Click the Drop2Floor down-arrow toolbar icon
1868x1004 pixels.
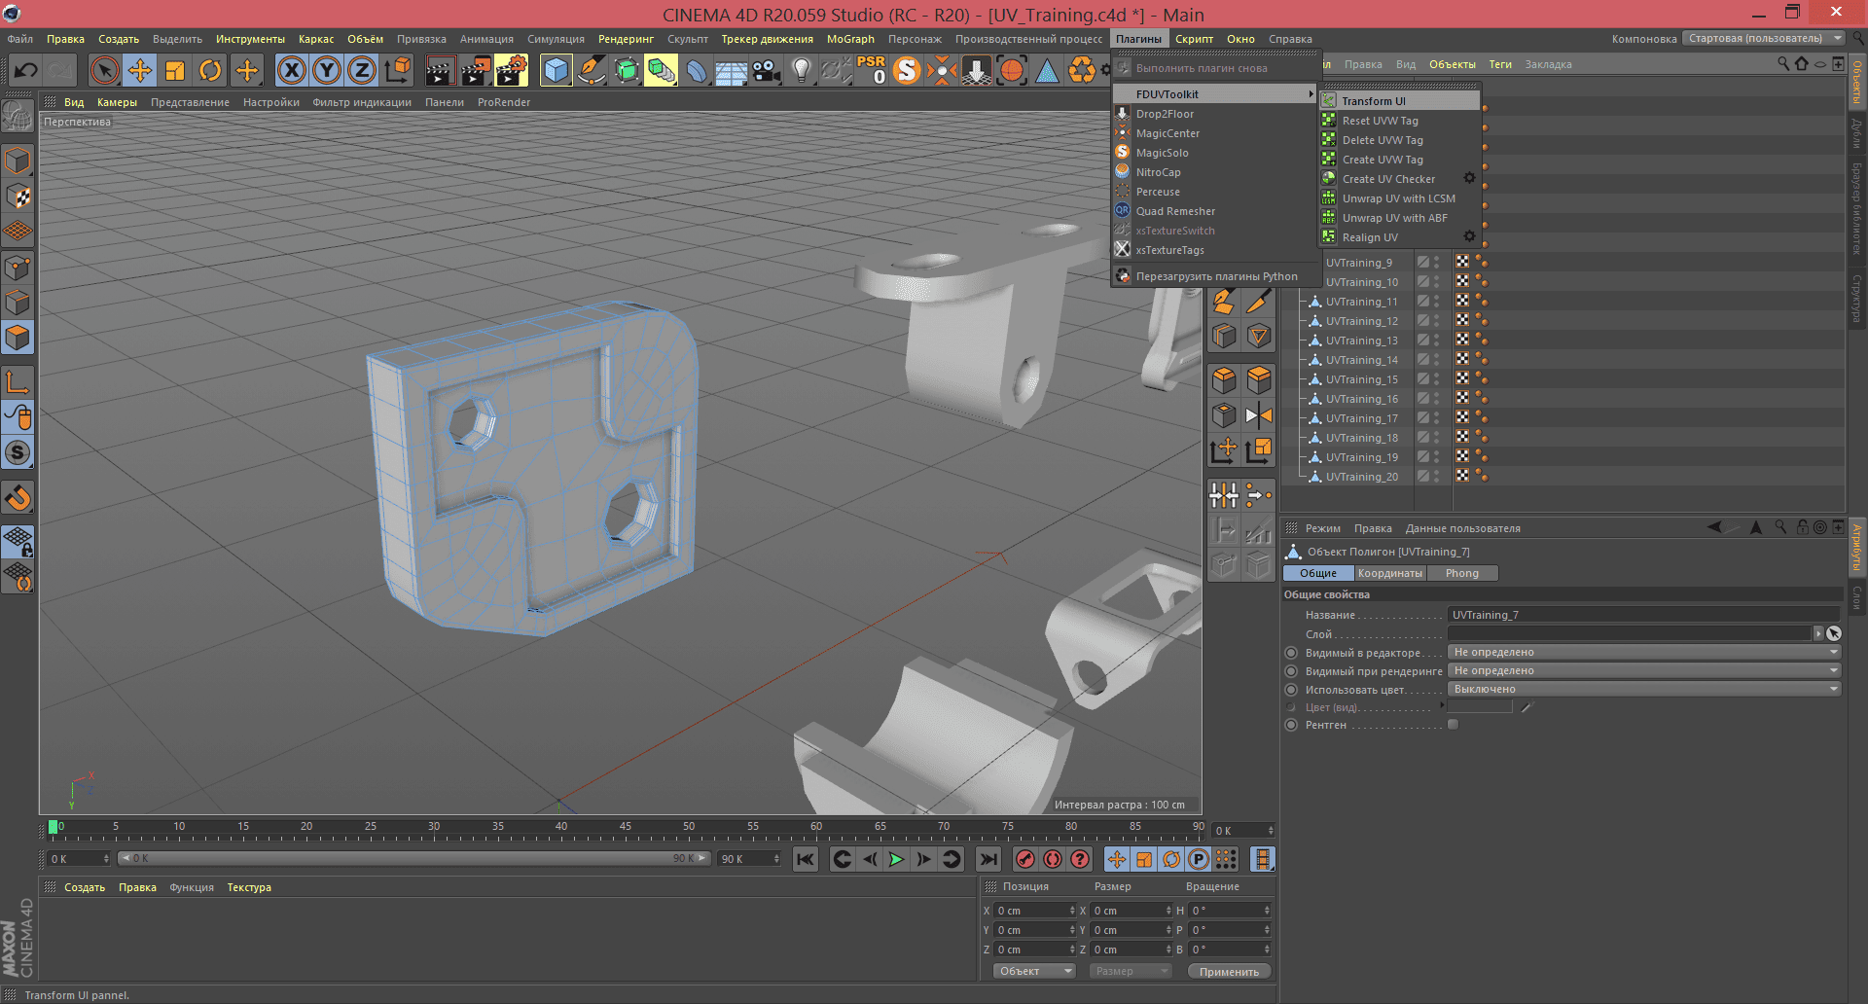click(976, 70)
